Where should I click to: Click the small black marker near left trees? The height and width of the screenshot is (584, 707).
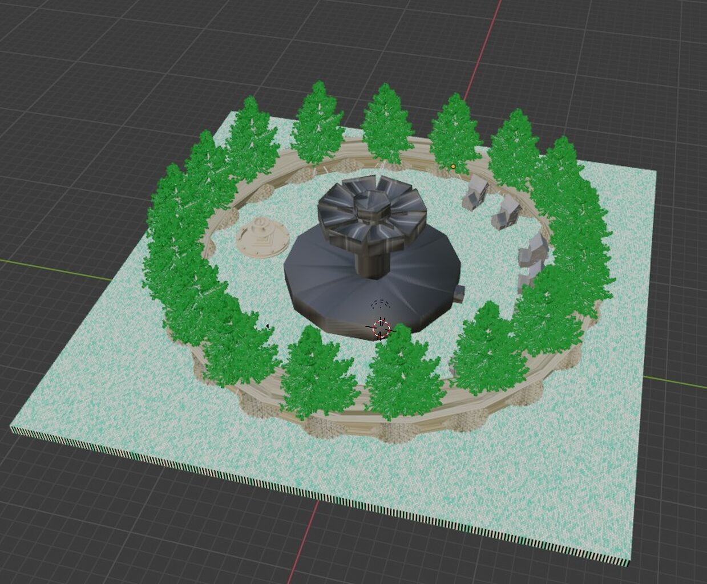tap(268, 327)
